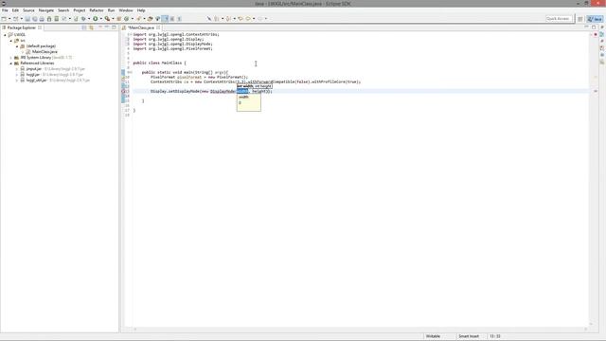Click the New Java Package icon

tap(118, 19)
